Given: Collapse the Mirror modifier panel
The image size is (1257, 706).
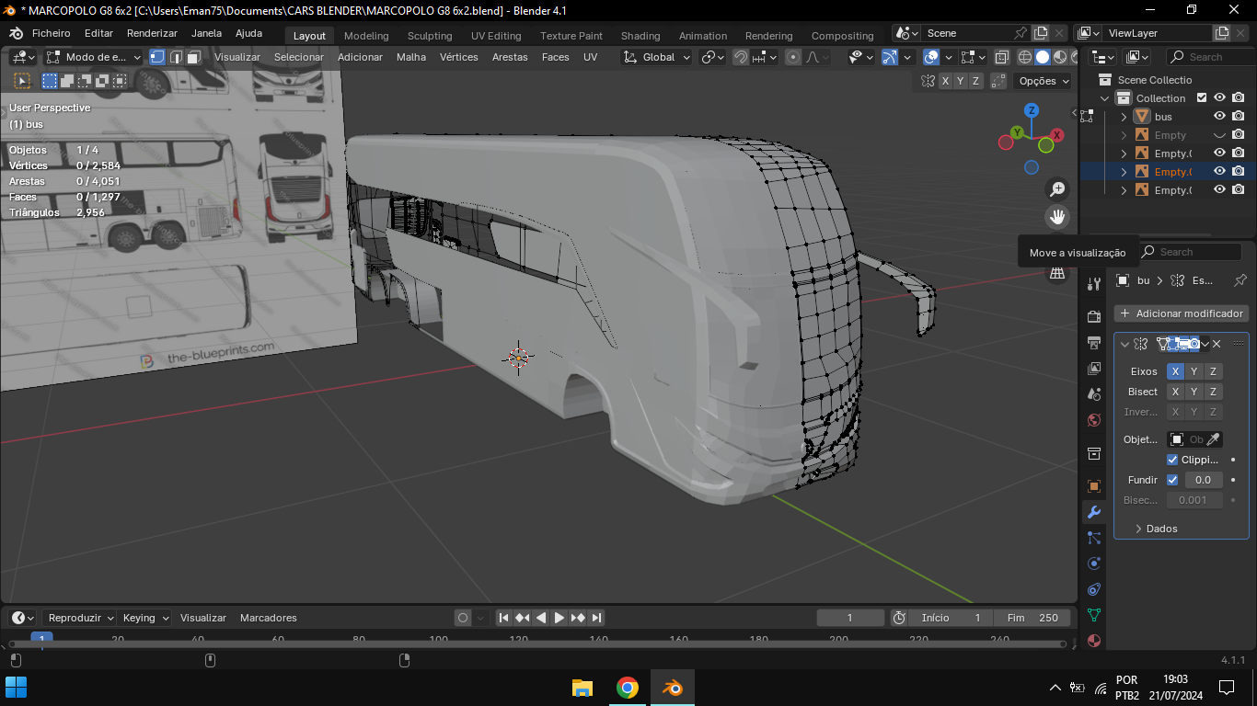Looking at the screenshot, I should tap(1124, 344).
